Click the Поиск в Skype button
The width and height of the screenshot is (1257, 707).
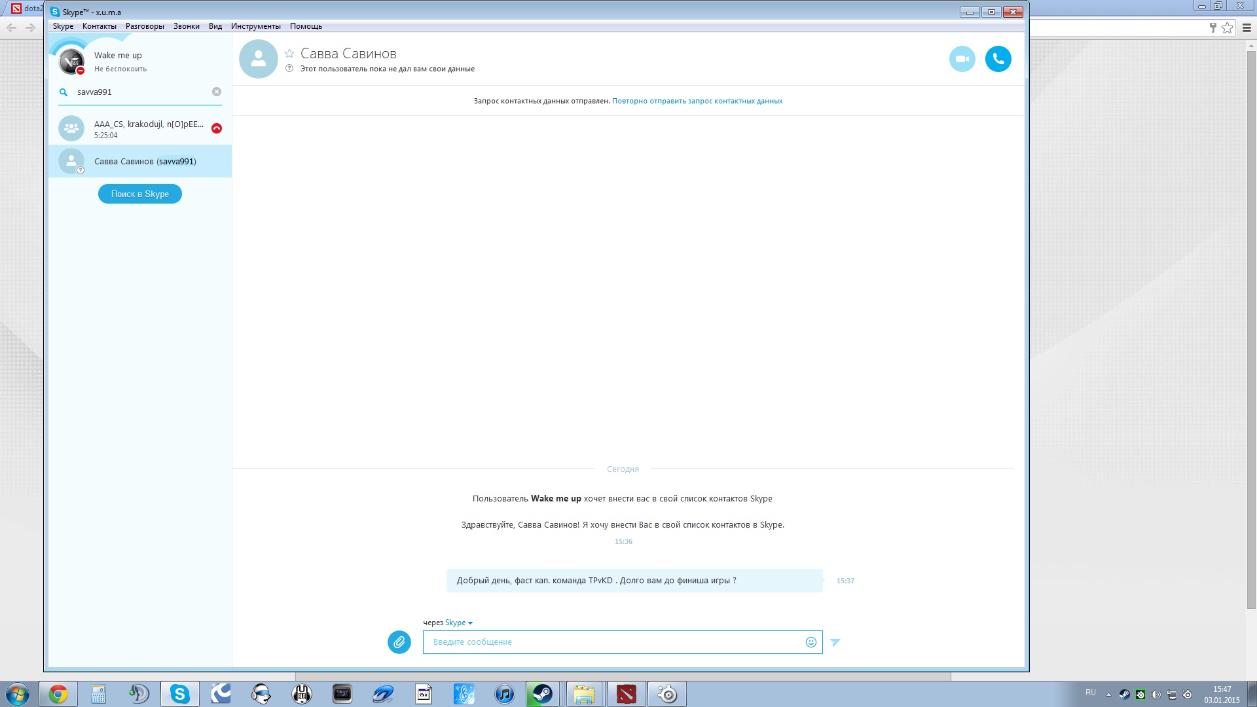(x=140, y=194)
